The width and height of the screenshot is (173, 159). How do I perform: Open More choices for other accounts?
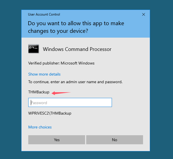click(40, 127)
